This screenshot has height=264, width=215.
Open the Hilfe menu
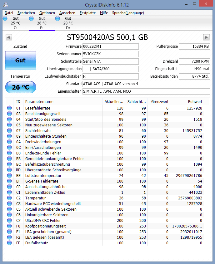[104, 13]
